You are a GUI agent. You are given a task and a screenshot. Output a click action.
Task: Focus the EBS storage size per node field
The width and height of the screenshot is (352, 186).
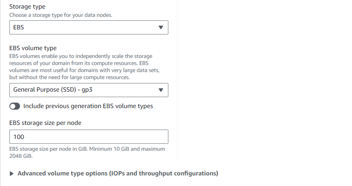click(89, 137)
